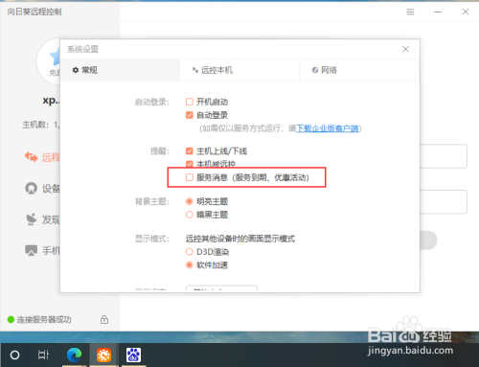Viewport: 479px width, 367px height.
Task: Click the gear icon on 常规 tab
Action: click(x=76, y=70)
